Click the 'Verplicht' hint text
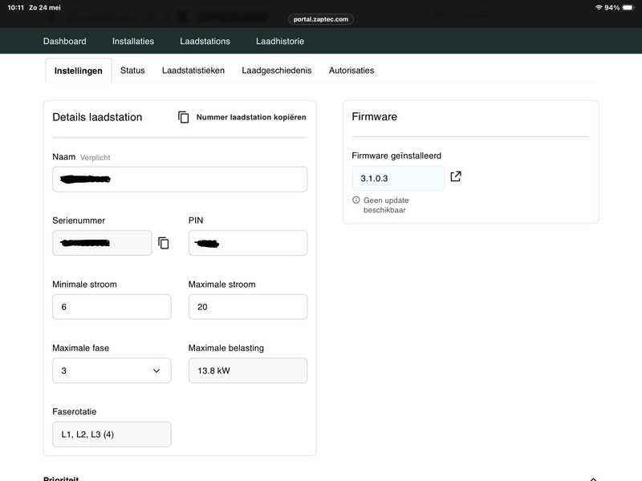 pyautogui.click(x=95, y=157)
